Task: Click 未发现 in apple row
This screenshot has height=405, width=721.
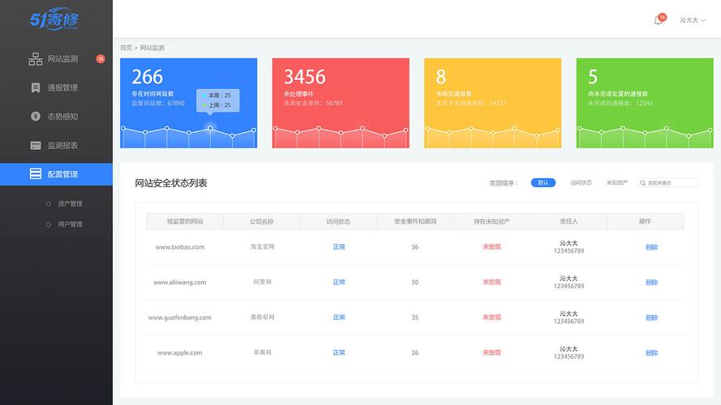Action: [x=491, y=352]
